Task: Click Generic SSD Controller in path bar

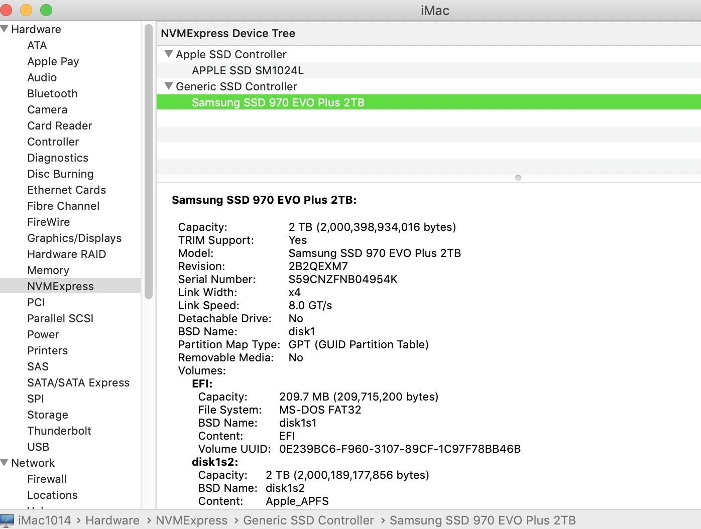Action: [308, 520]
